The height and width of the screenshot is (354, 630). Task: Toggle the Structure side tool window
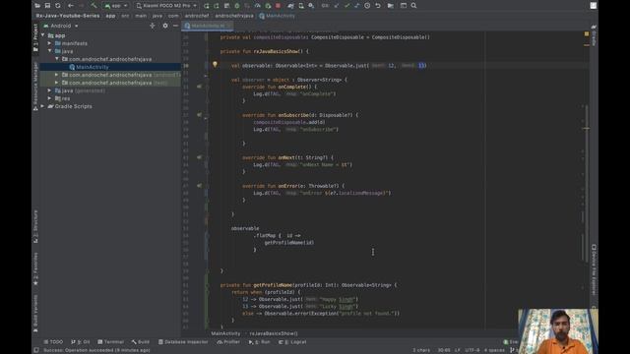[x=35, y=226]
